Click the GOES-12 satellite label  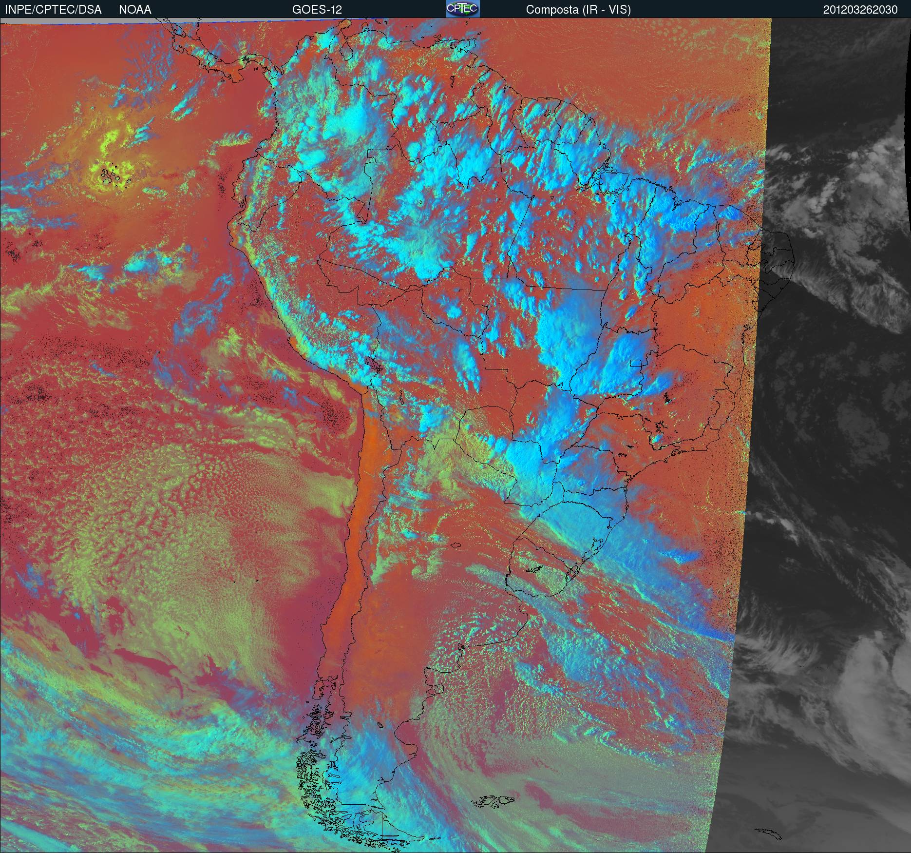pyautogui.click(x=317, y=10)
